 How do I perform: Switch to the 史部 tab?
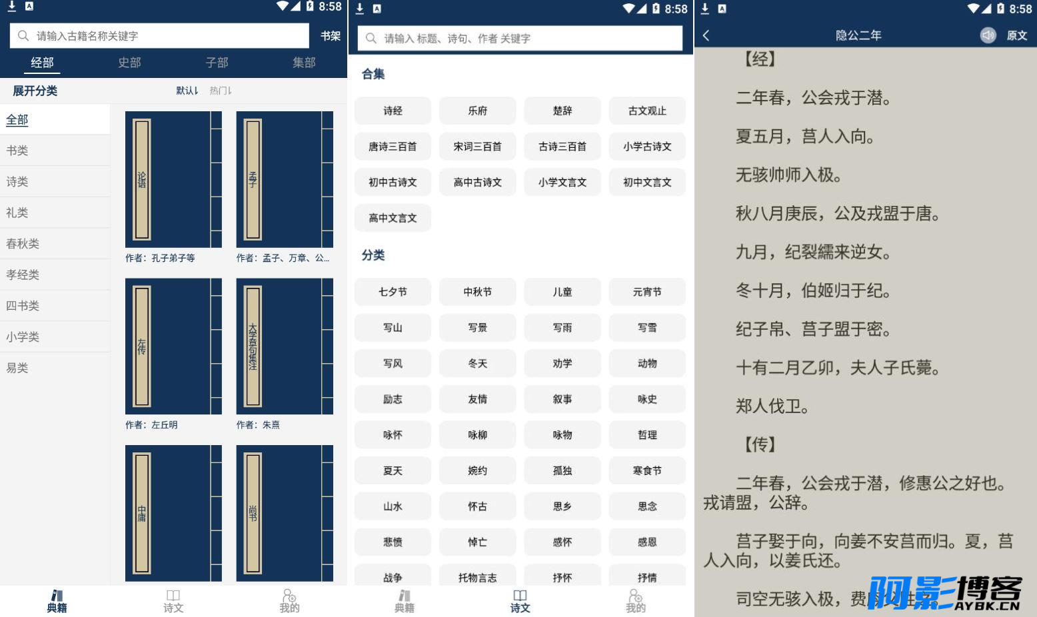pyautogui.click(x=129, y=63)
